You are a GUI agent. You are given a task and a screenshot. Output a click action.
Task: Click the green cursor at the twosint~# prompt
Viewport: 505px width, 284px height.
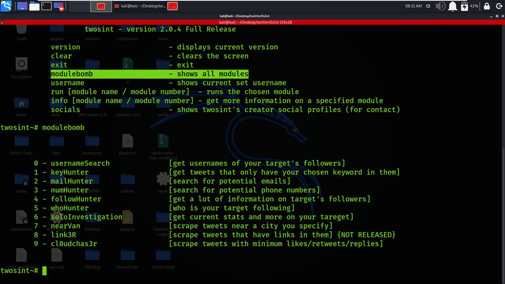(x=44, y=271)
